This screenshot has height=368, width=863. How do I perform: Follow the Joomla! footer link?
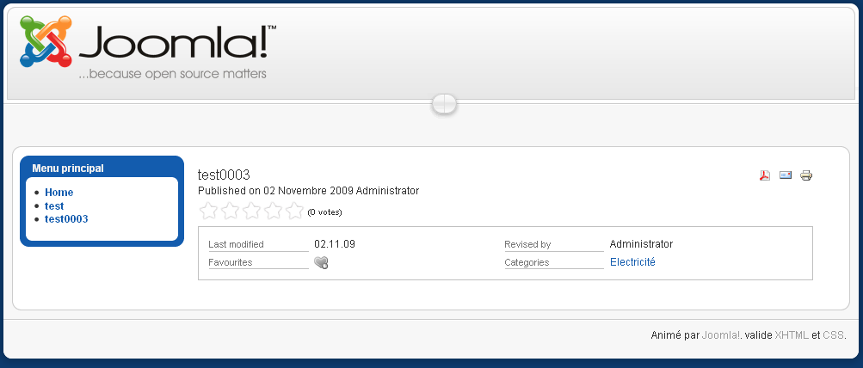[x=722, y=335]
